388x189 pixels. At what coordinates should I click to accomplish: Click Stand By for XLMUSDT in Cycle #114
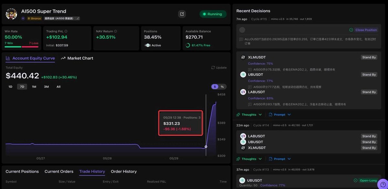click(x=369, y=148)
